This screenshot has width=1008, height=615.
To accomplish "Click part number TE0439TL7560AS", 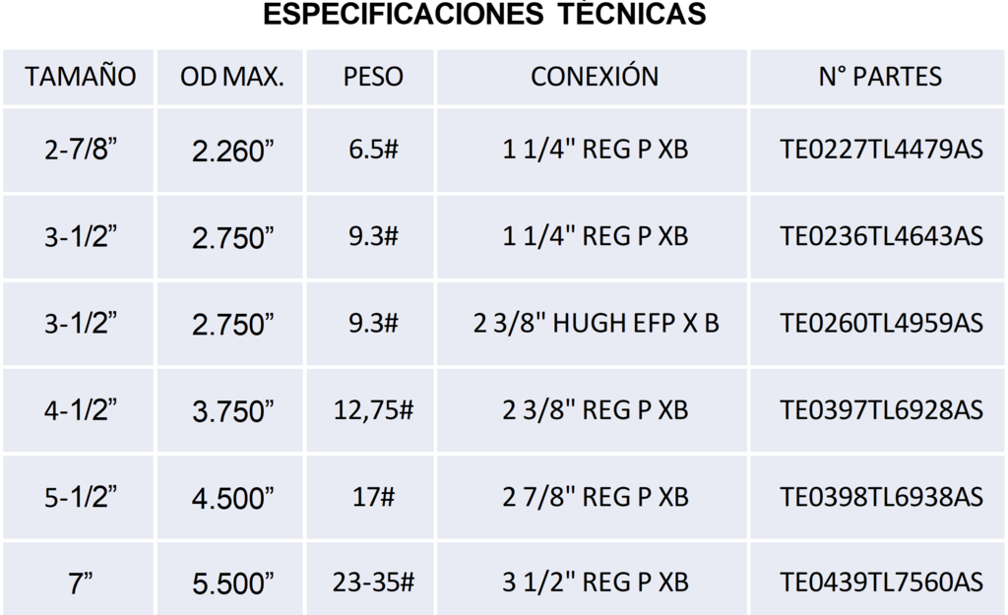I will click(x=881, y=582).
